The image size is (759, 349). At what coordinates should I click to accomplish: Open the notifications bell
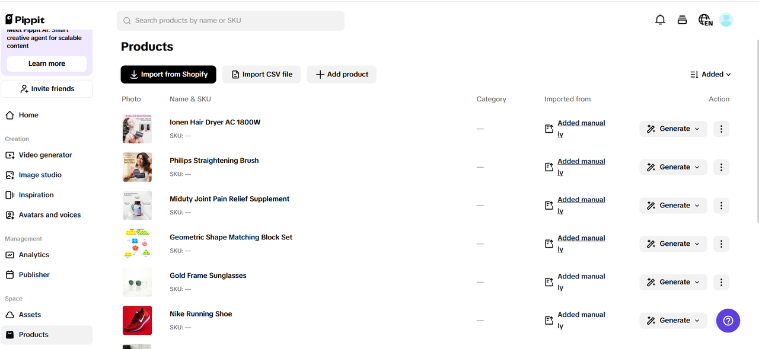point(660,19)
